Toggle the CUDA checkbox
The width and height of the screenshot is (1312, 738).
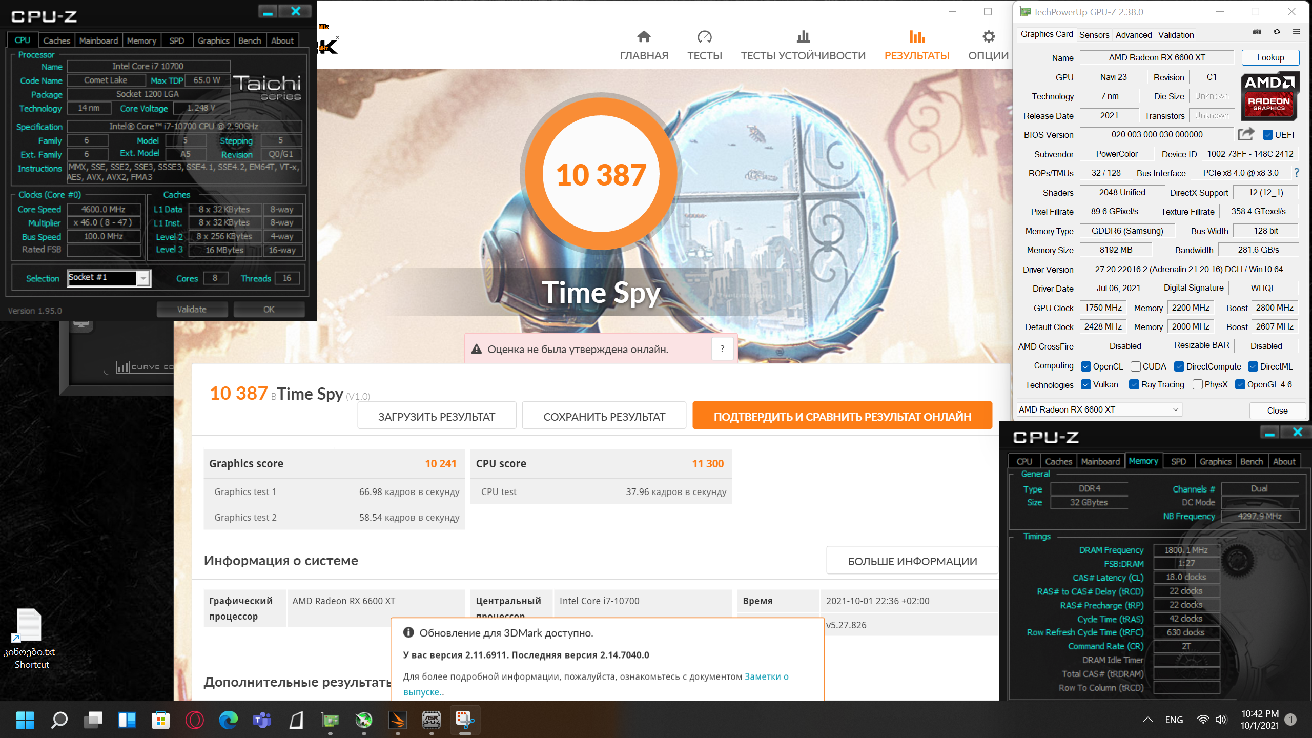(1135, 366)
